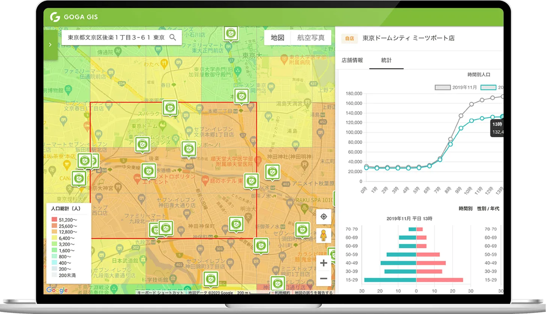Click the zoom-in plus icon on the map
The height and width of the screenshot is (314, 546).
pyautogui.click(x=323, y=263)
